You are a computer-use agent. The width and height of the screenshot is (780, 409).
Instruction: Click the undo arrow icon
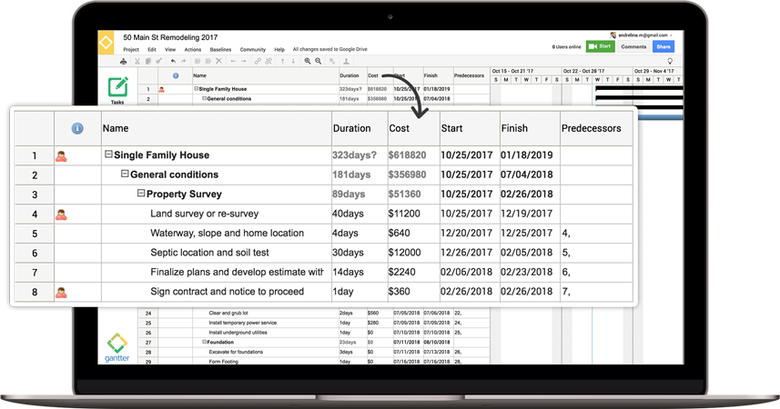point(173,61)
